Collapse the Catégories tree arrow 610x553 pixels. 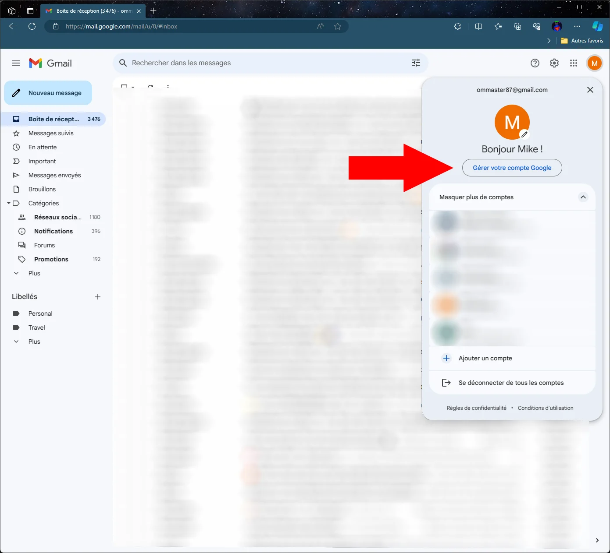8,203
